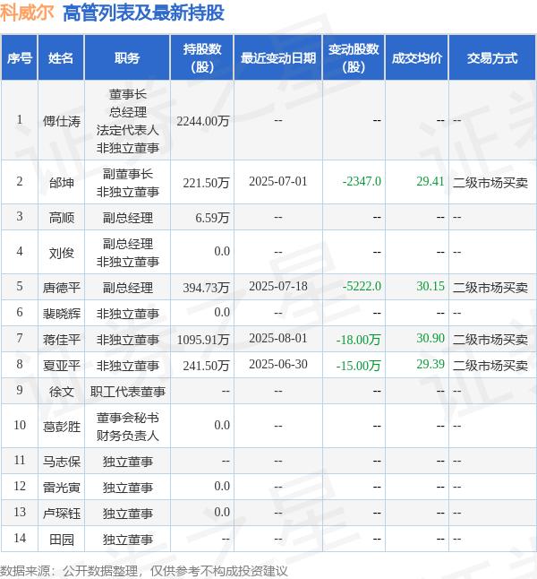Click the position 职工代表董事
The image size is (537, 579).
tap(128, 392)
